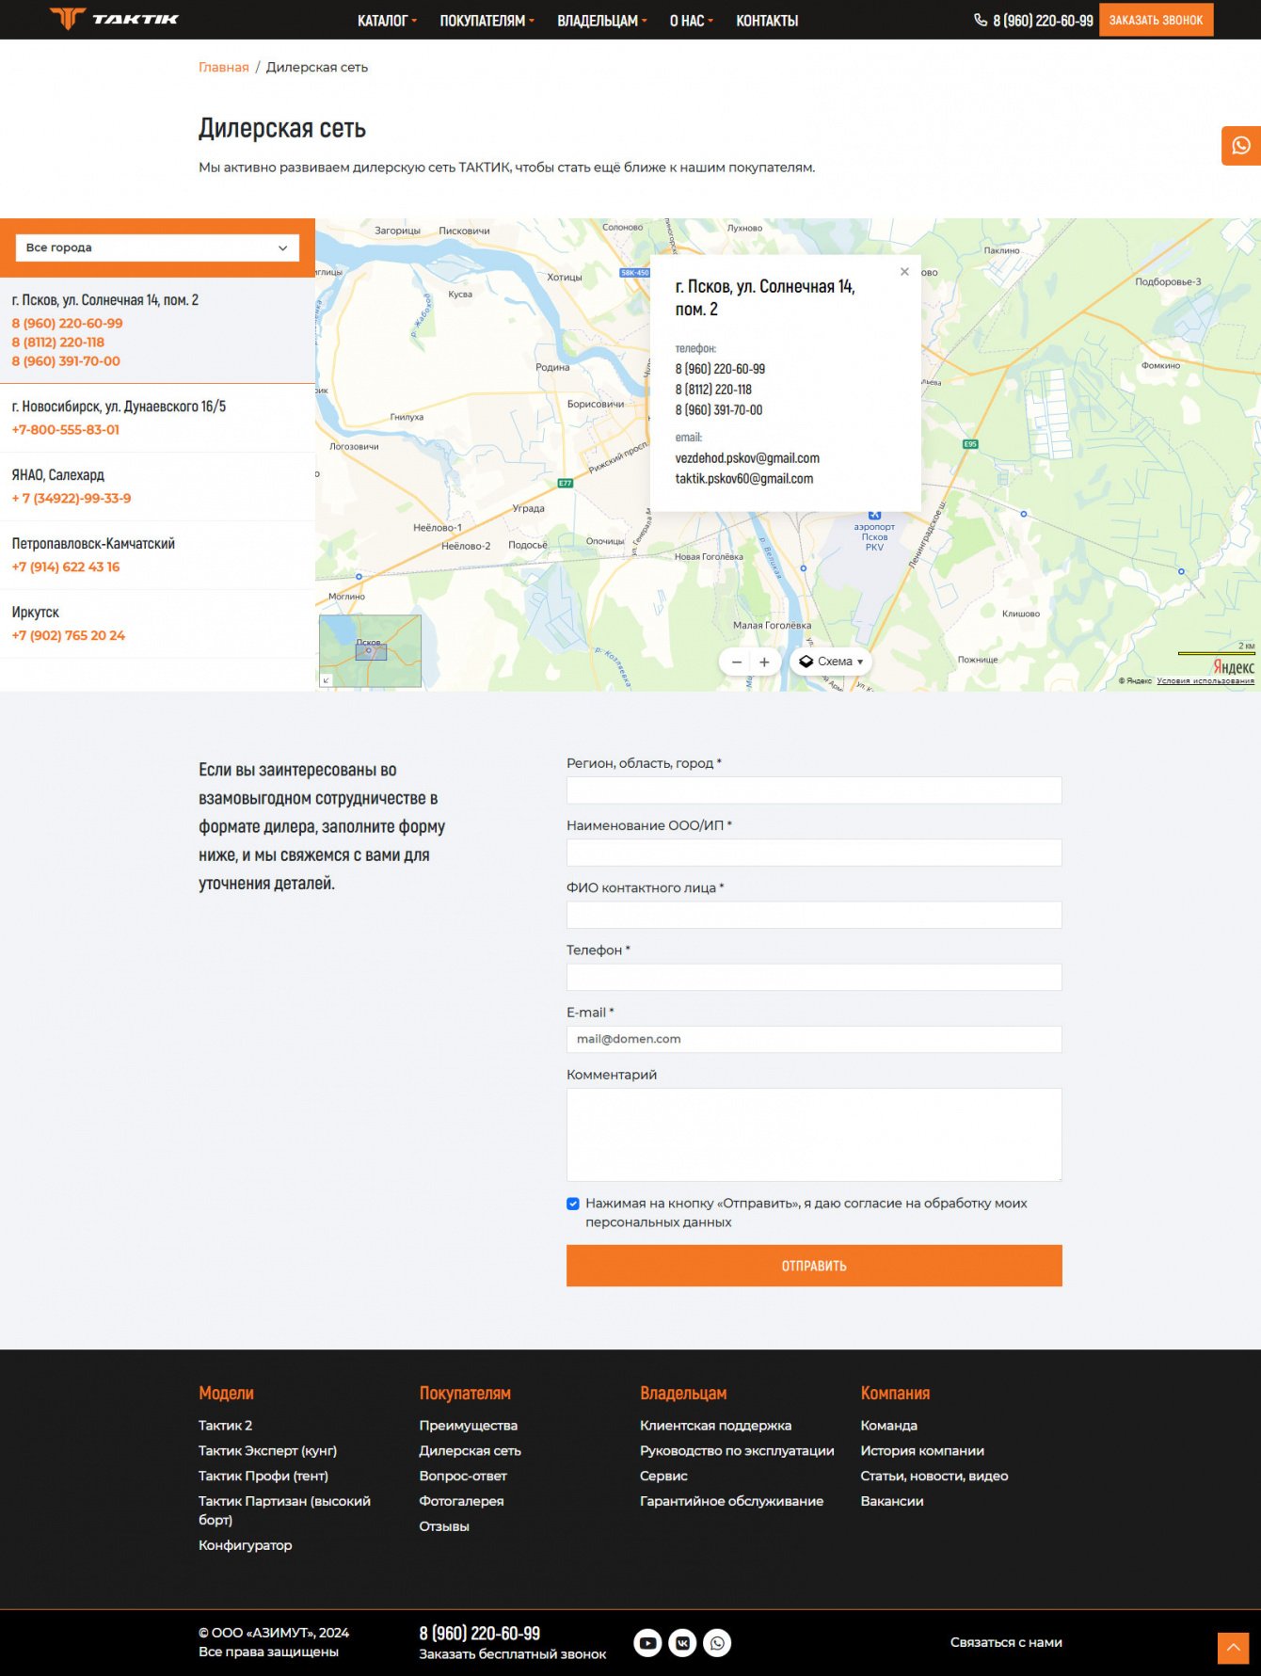Open the VK footer icon
This screenshot has width=1261, height=1676.
point(682,1643)
